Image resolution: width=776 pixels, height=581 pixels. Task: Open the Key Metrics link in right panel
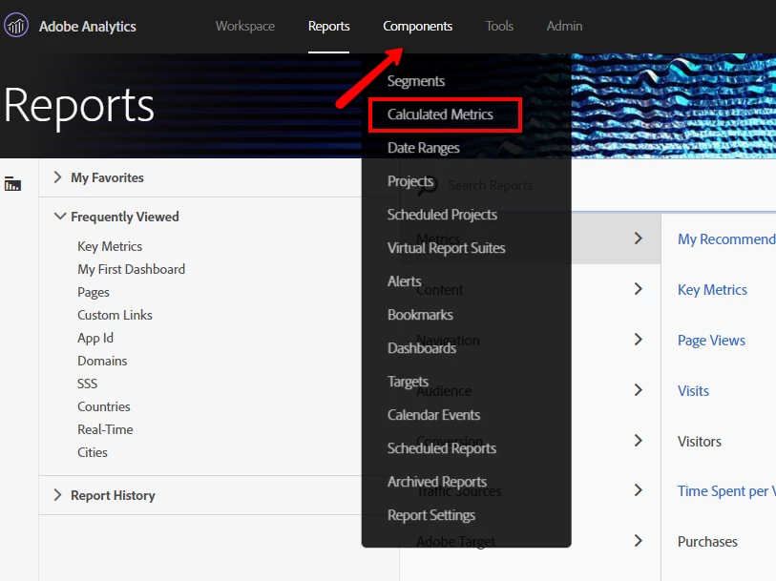(x=712, y=289)
